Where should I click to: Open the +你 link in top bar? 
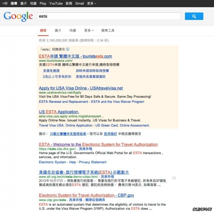point(5,3)
